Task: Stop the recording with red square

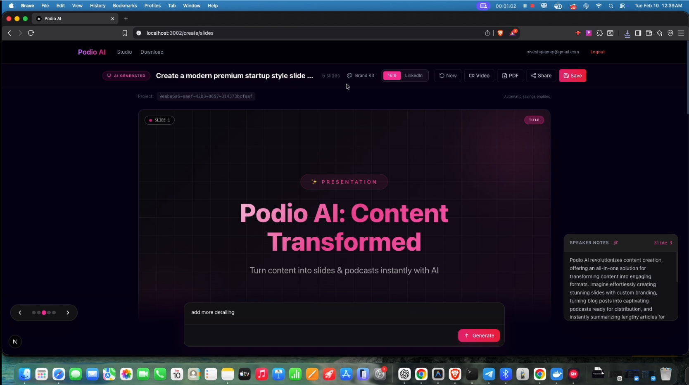Action: tap(532, 6)
